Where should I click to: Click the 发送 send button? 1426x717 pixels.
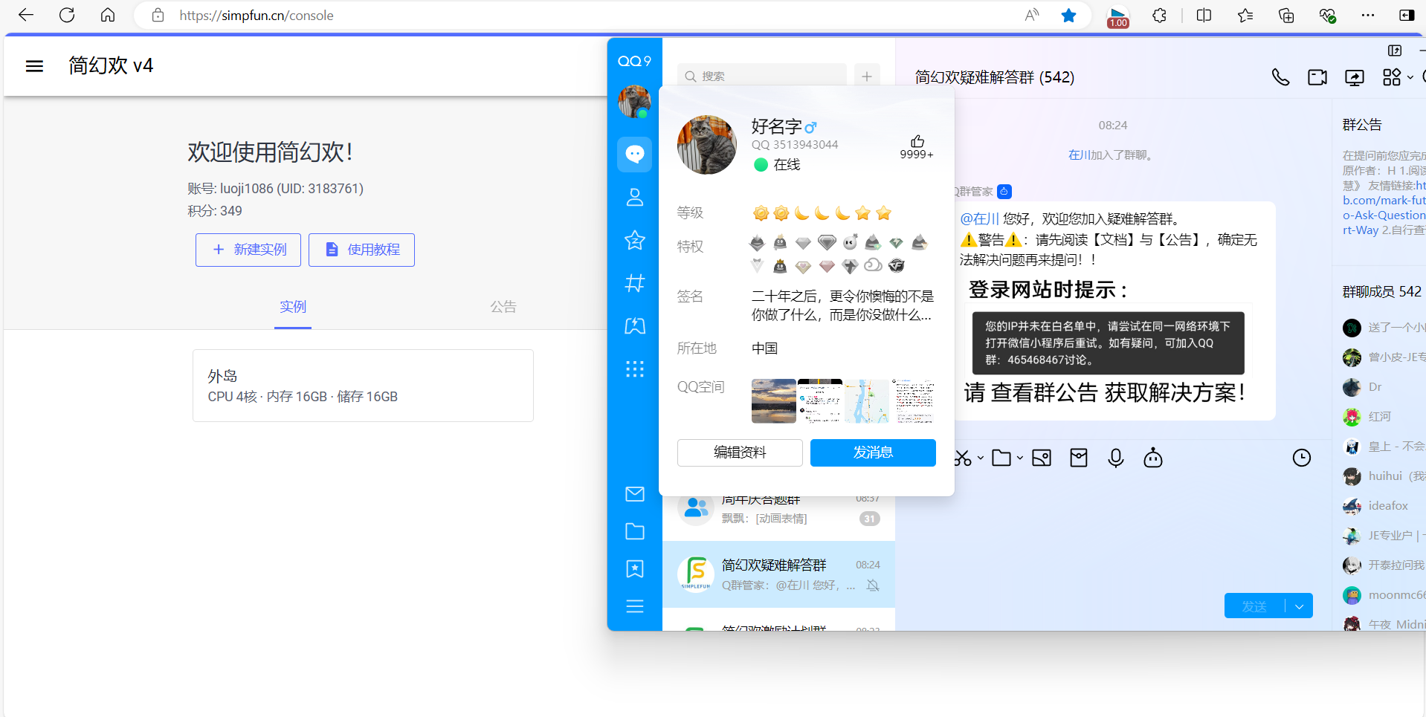(x=1254, y=606)
